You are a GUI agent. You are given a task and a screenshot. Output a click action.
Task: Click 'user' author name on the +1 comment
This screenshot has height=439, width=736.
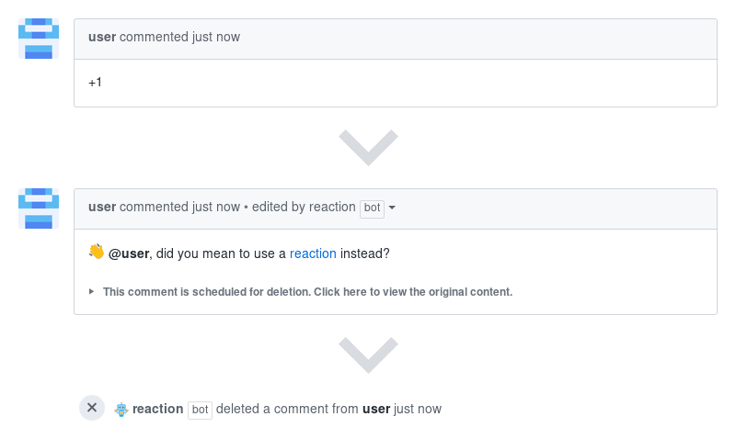102,37
